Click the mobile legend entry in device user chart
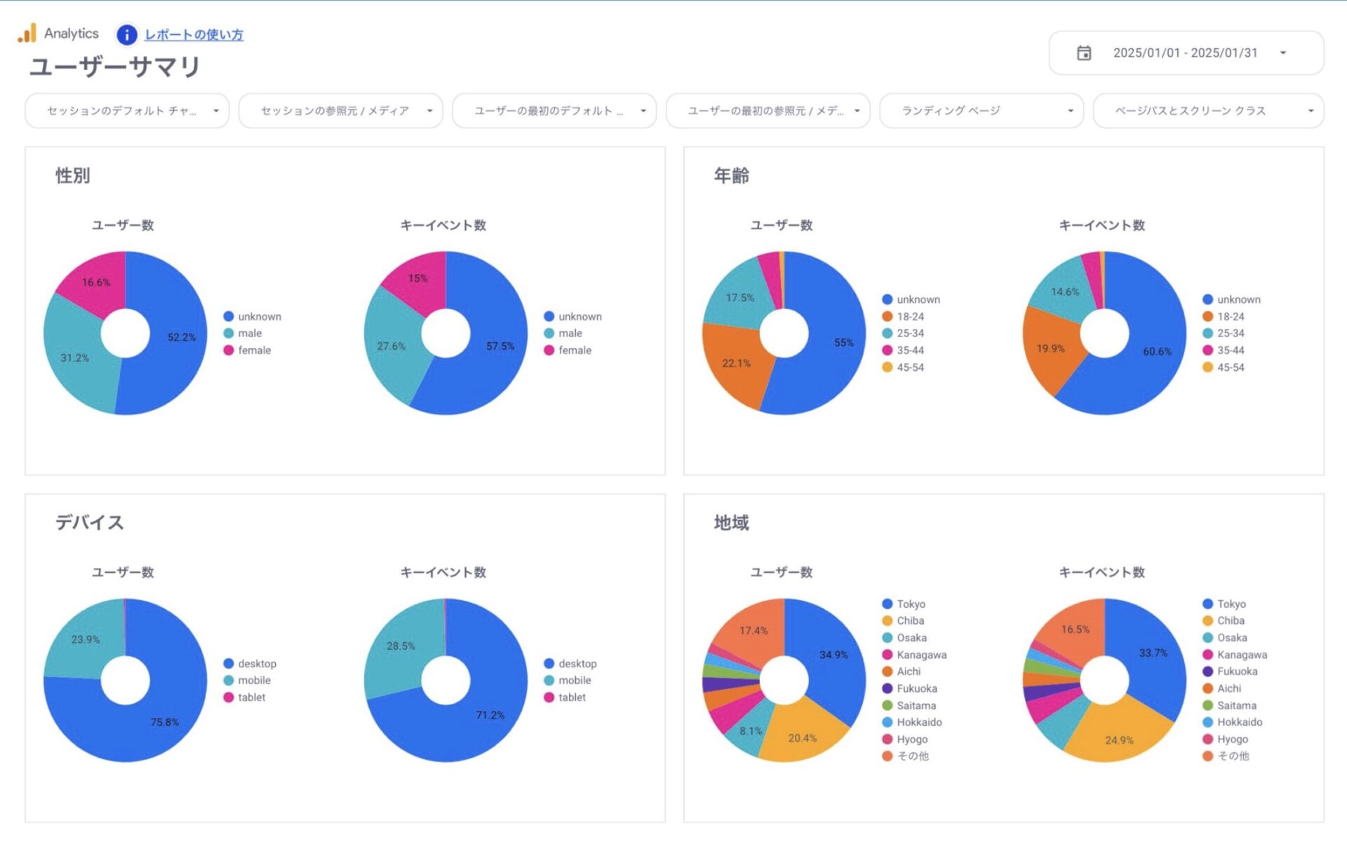The image size is (1347, 844). 253,681
